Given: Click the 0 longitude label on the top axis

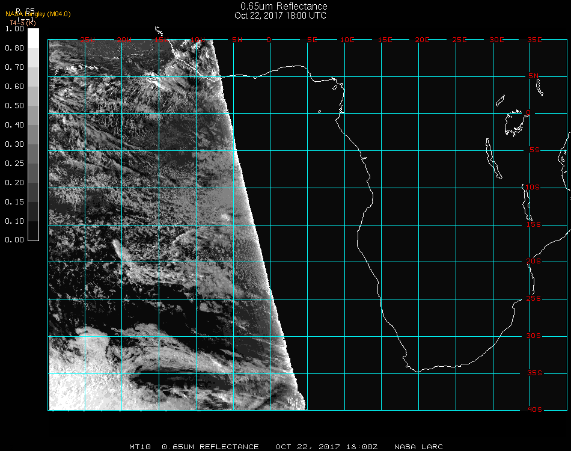Looking at the screenshot, I should [x=269, y=40].
